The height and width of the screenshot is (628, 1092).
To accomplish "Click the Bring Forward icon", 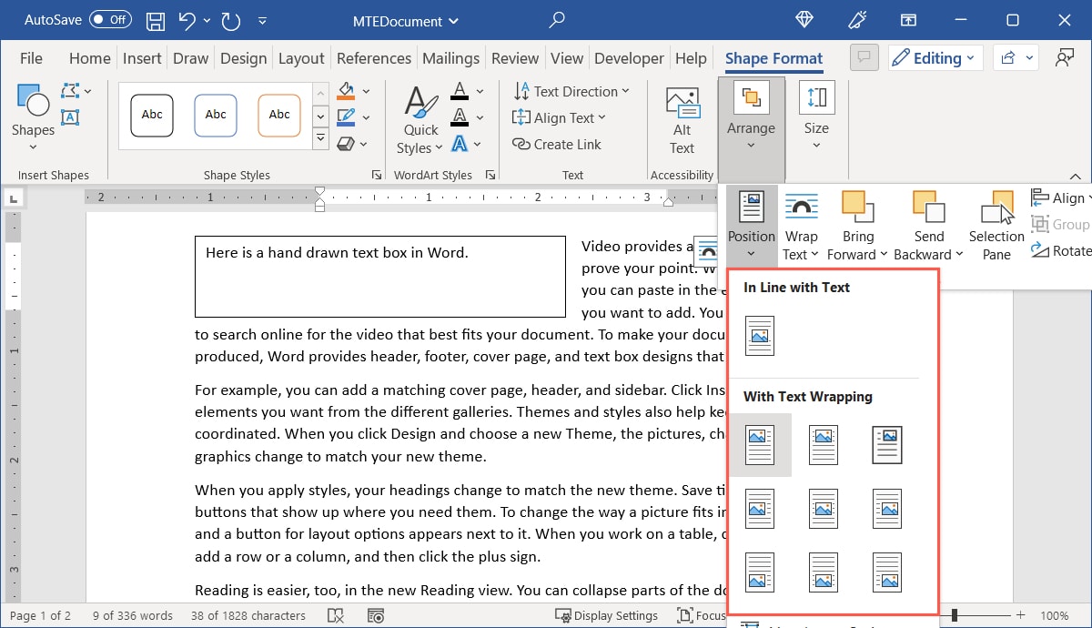I will tap(856, 221).
